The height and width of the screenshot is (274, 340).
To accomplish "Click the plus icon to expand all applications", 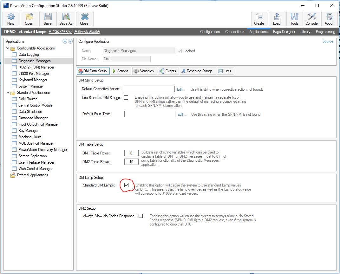I will coord(65,41).
